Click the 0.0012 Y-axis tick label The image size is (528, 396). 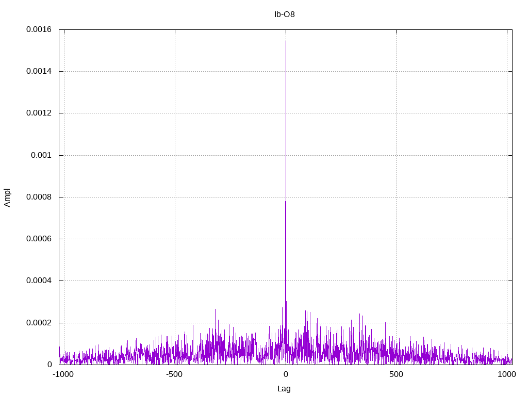point(39,113)
